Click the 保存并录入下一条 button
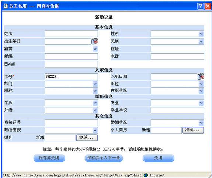212x178 pixels. pyautogui.click(x=104, y=158)
